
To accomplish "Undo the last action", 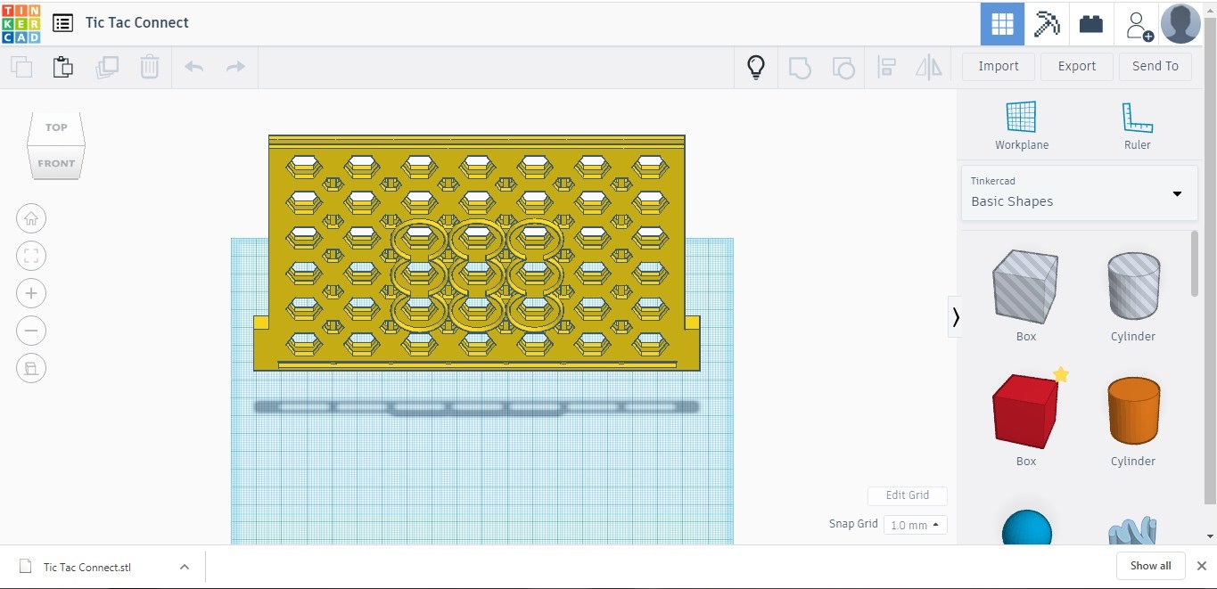I will [x=194, y=66].
